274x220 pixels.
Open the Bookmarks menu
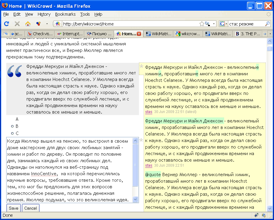pos(65,14)
